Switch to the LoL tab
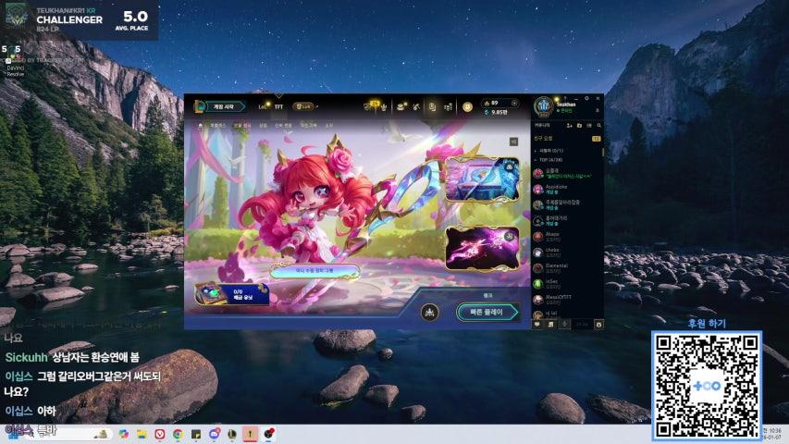This screenshot has height=444, width=789. [x=262, y=106]
